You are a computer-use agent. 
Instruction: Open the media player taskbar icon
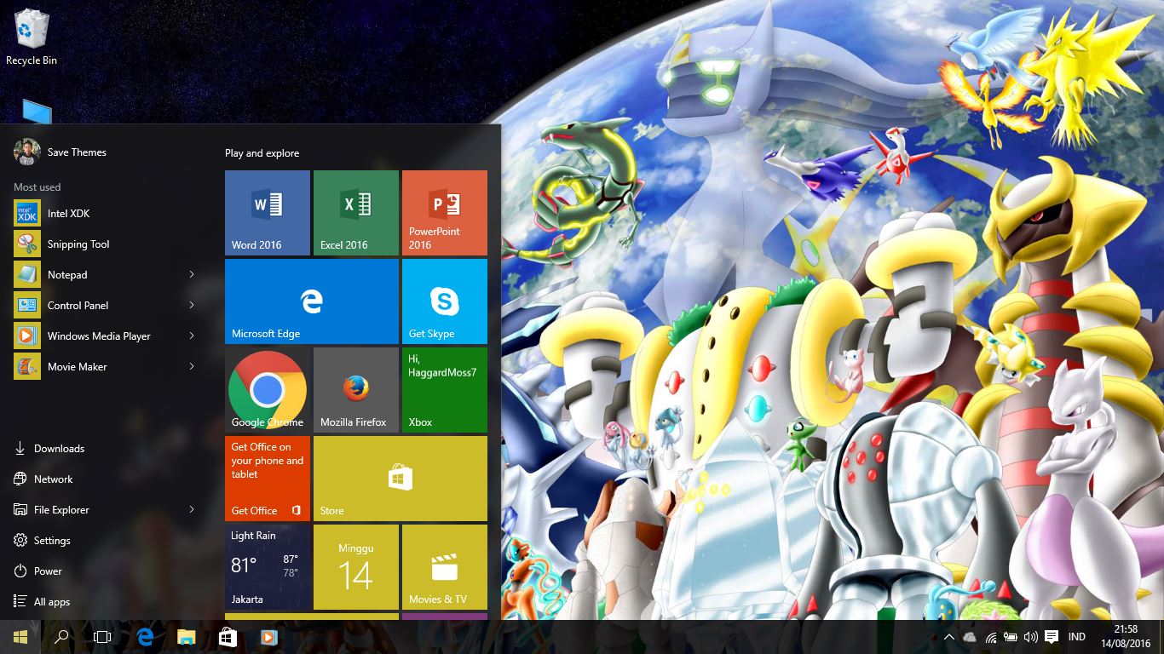click(268, 637)
